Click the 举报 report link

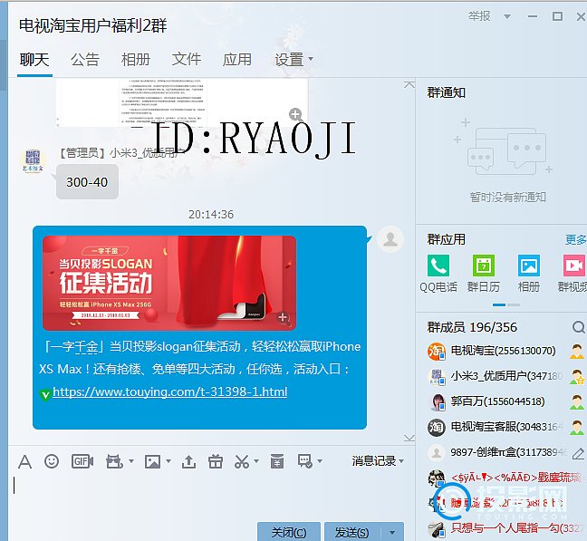[x=479, y=16]
